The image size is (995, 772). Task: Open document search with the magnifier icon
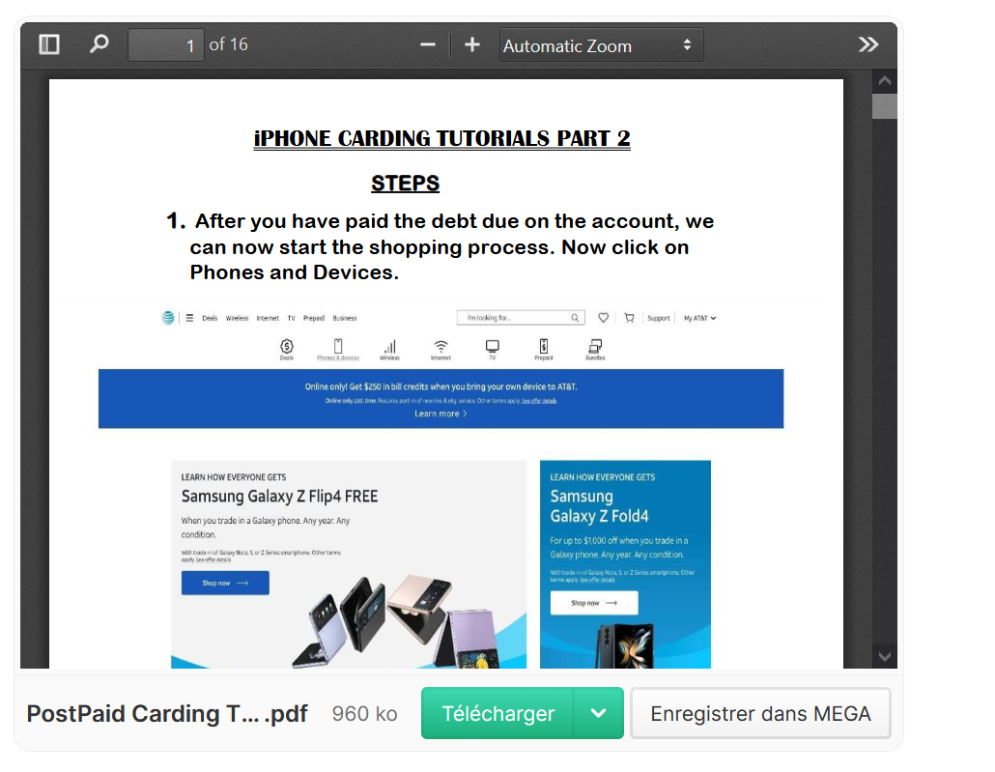[98, 43]
